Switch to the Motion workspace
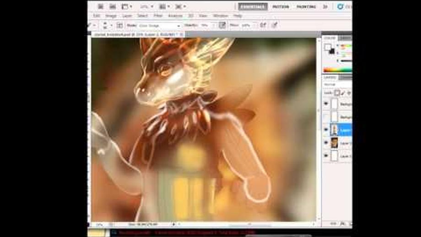The image size is (421, 237). pos(281,7)
